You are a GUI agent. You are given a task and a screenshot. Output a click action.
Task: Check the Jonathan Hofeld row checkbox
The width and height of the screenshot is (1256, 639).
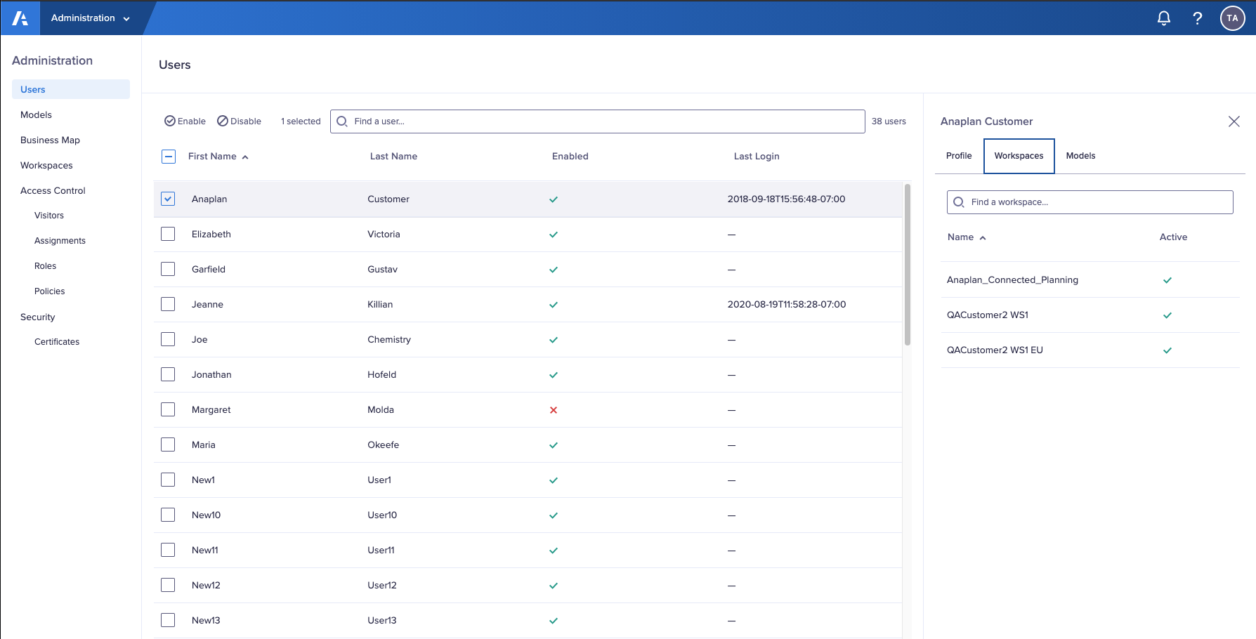tap(168, 374)
